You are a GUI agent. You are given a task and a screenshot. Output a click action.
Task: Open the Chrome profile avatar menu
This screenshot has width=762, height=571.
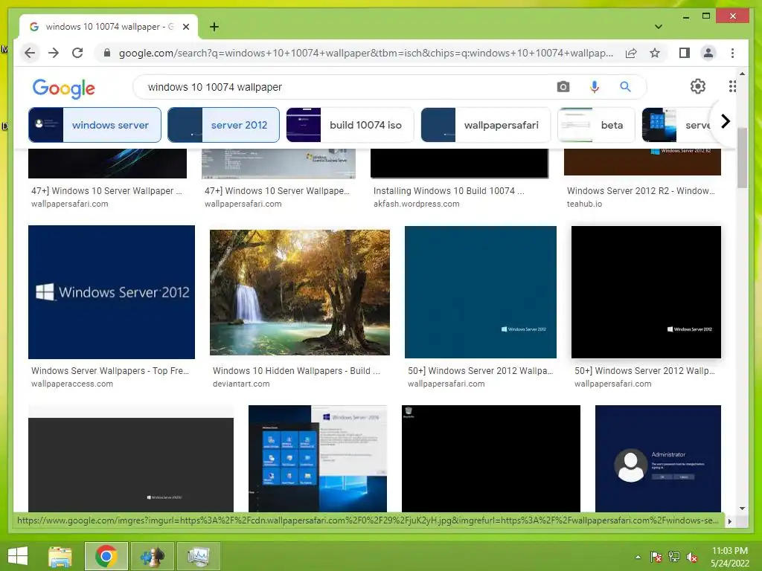pos(708,53)
